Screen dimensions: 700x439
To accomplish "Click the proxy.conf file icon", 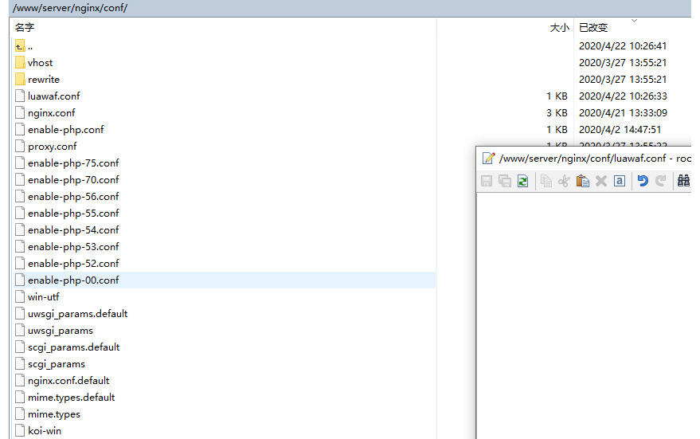I will point(20,146).
